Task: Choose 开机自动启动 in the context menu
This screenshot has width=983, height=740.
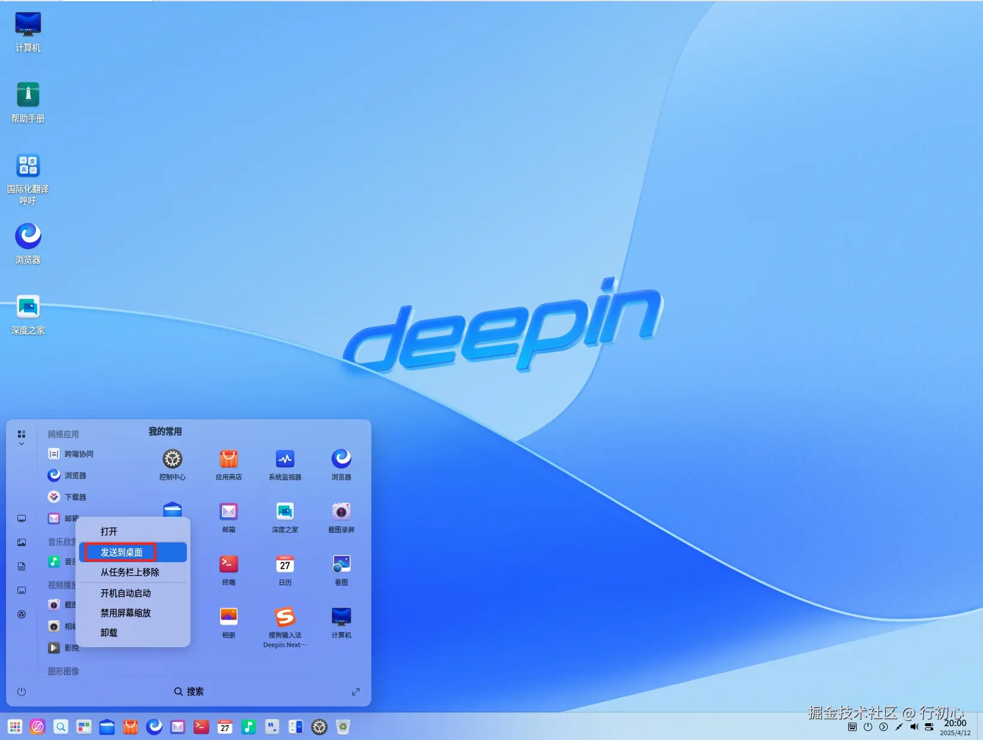Action: (133, 593)
